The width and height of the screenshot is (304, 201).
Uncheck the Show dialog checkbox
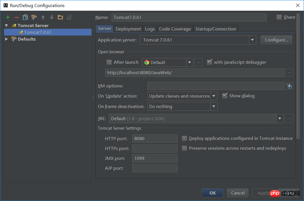pyautogui.click(x=225, y=95)
